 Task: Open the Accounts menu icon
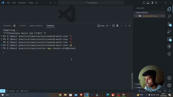(169, 78)
